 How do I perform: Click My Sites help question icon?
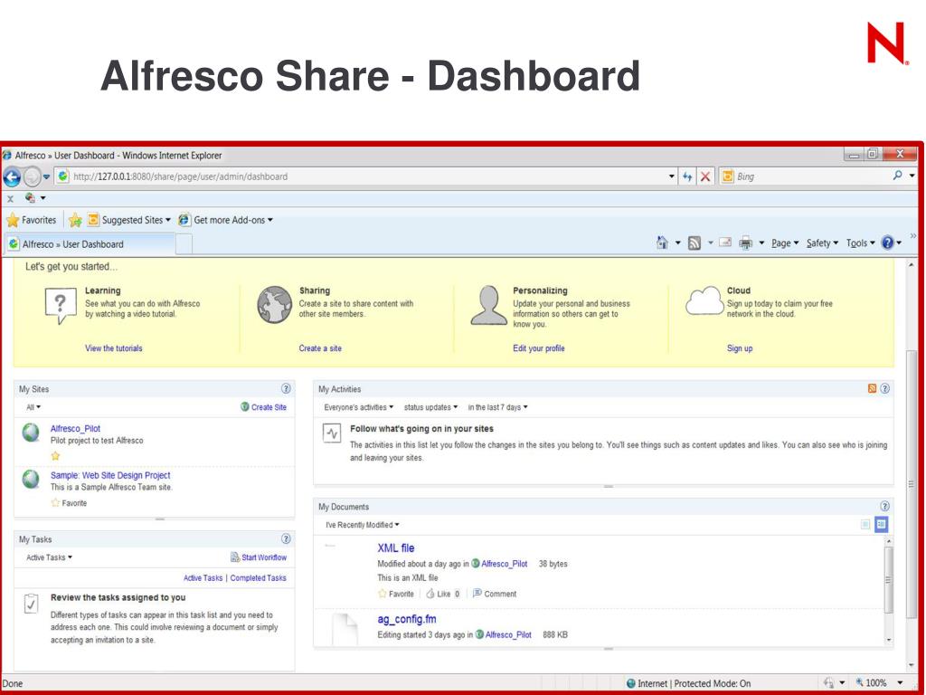[286, 388]
